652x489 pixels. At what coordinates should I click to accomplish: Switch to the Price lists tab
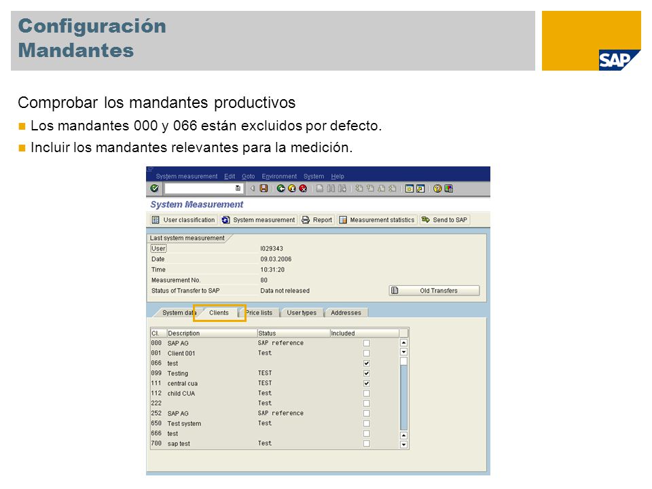point(259,312)
